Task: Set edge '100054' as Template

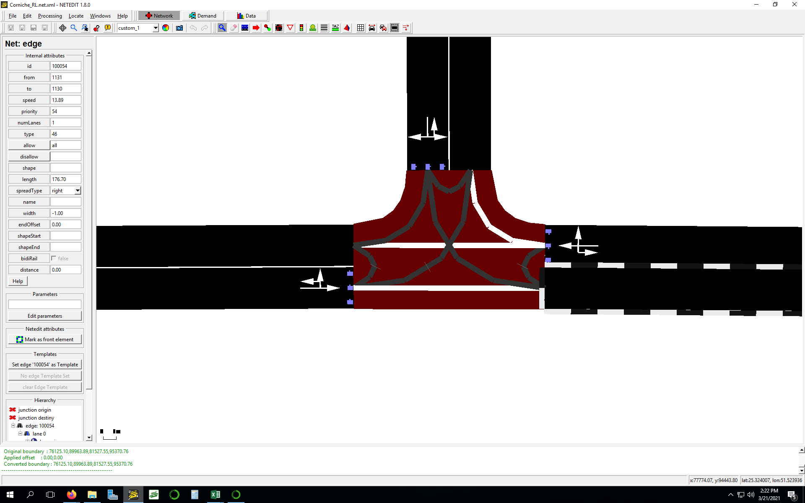Action: (x=45, y=365)
